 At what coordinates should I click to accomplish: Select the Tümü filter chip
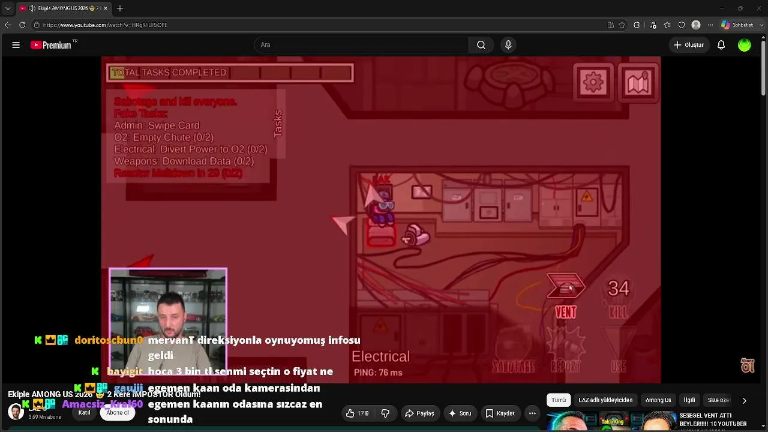coord(559,400)
